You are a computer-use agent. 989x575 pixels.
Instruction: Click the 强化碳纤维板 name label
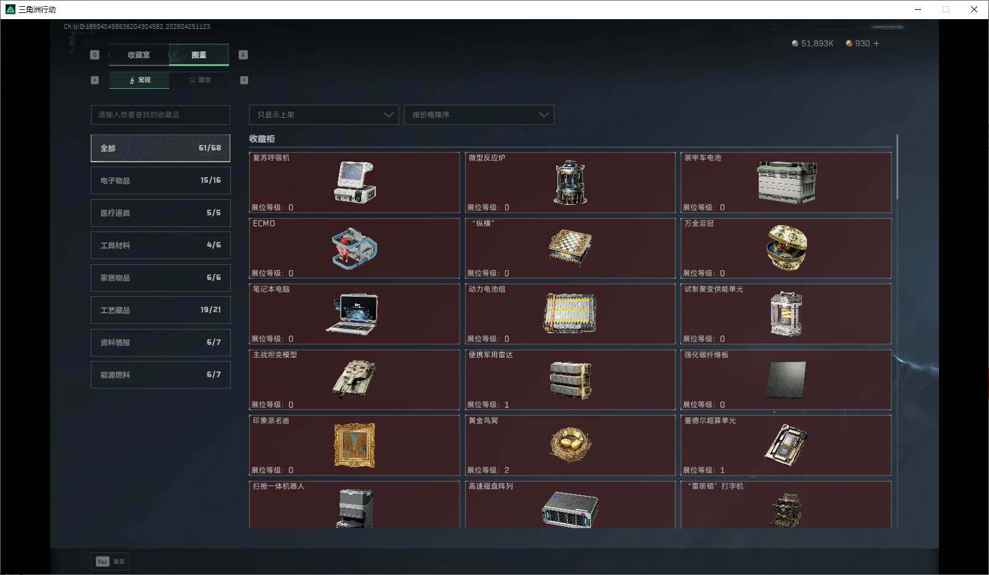coord(706,355)
